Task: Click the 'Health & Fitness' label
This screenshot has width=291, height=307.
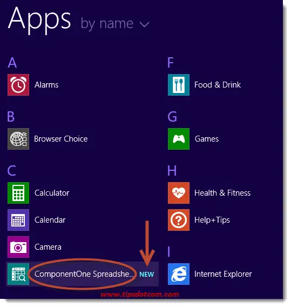Action: [x=222, y=193]
